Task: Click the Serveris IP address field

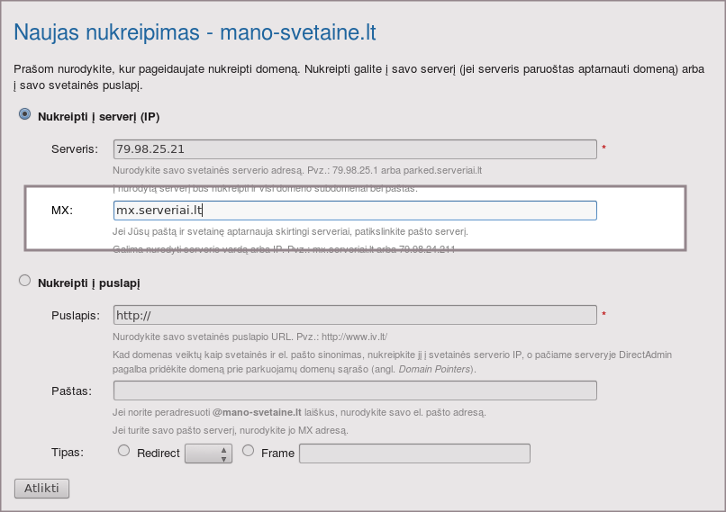Action: pyautogui.click(x=355, y=148)
